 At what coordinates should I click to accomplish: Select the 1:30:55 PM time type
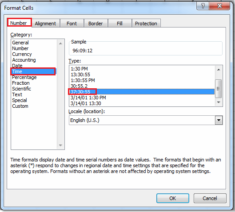click(83, 80)
